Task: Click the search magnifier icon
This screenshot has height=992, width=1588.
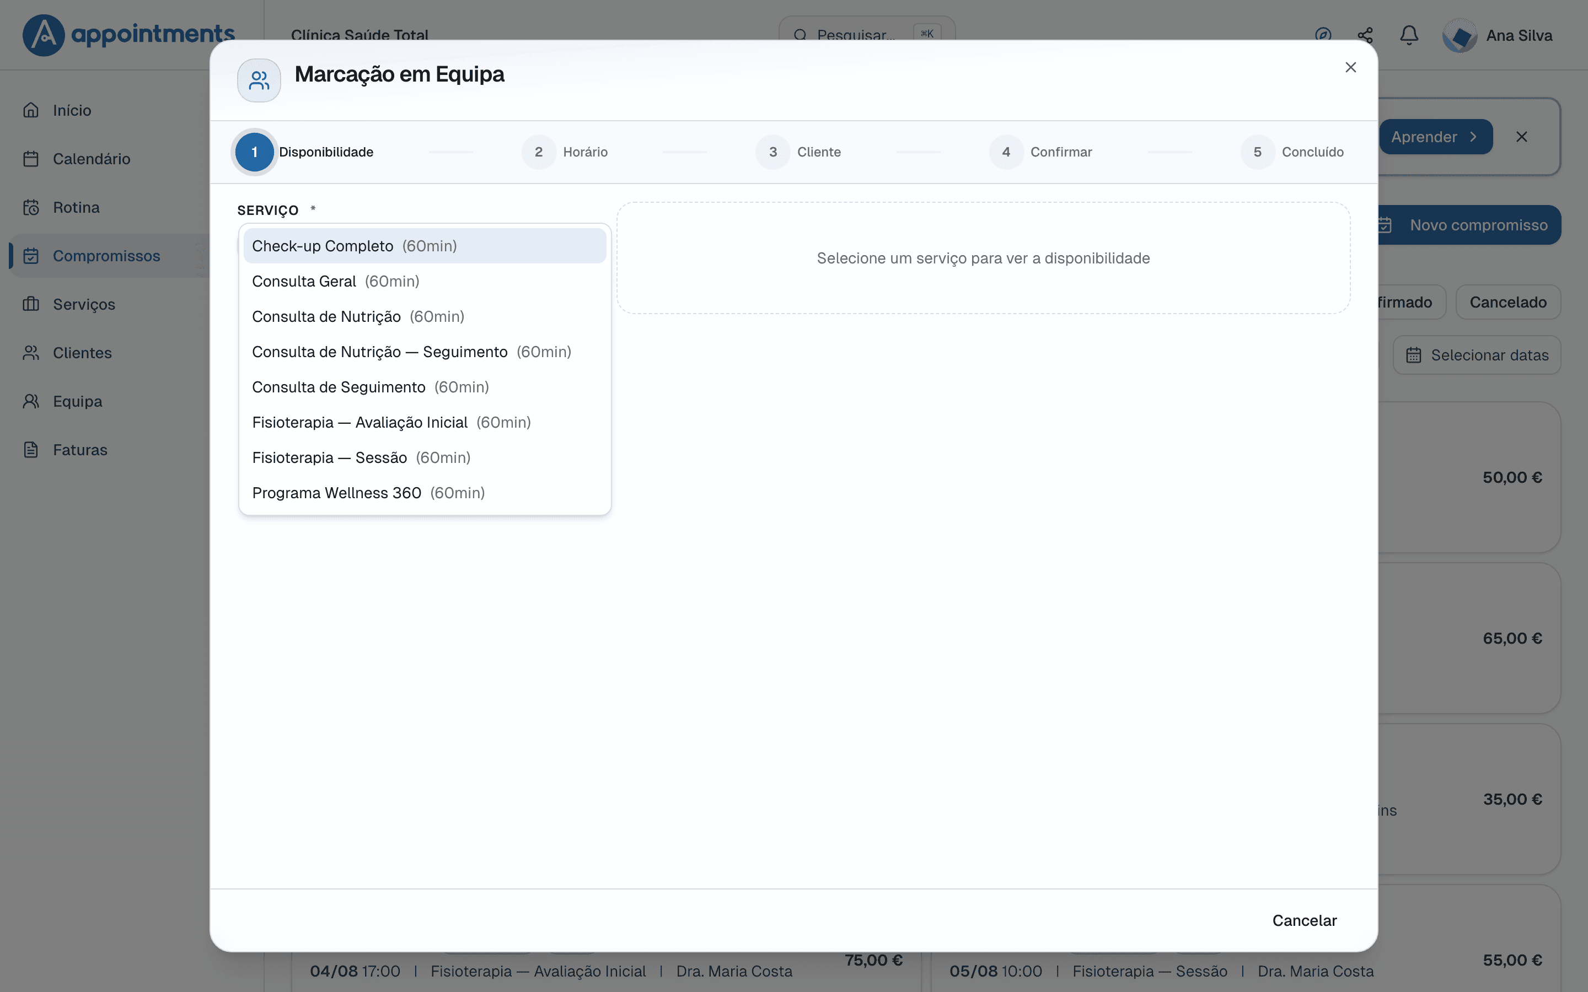Action: click(800, 35)
